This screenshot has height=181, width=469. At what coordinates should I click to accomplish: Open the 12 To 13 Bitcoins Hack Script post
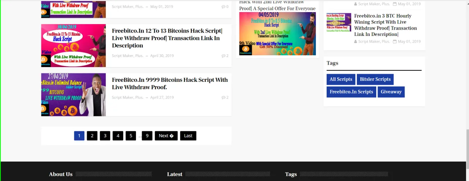pyautogui.click(x=167, y=38)
